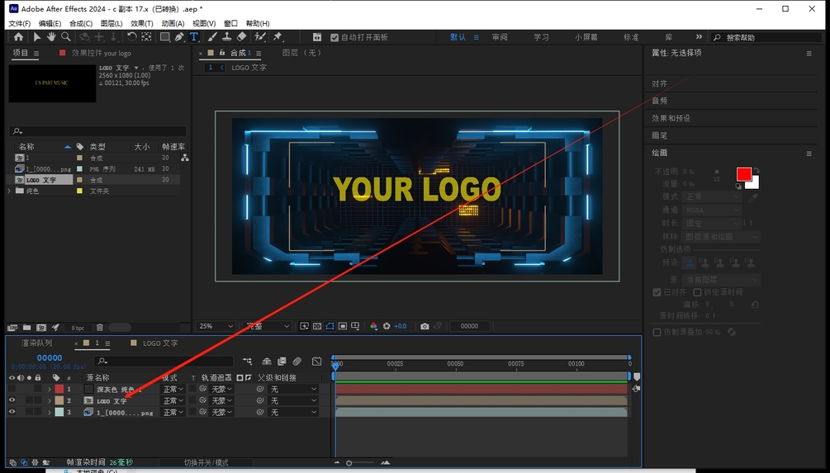Open the show channel RGB icon
This screenshot has width=830, height=473.
(x=374, y=326)
